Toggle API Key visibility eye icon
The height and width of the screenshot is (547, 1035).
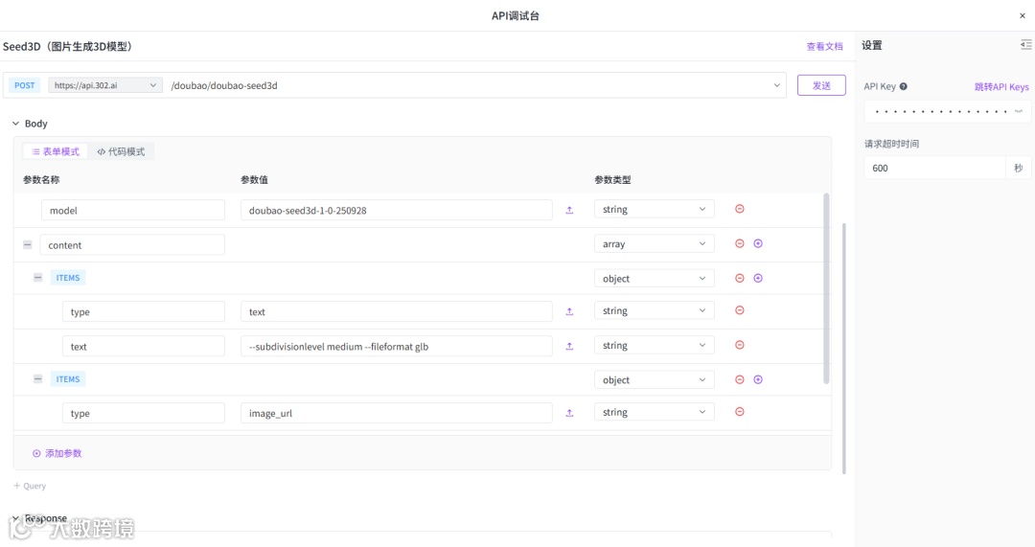pos(1019,111)
